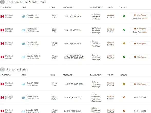Click the Intel logo beside Core i3-2130
The width and height of the screenshot is (151, 113).
coord(23,16)
